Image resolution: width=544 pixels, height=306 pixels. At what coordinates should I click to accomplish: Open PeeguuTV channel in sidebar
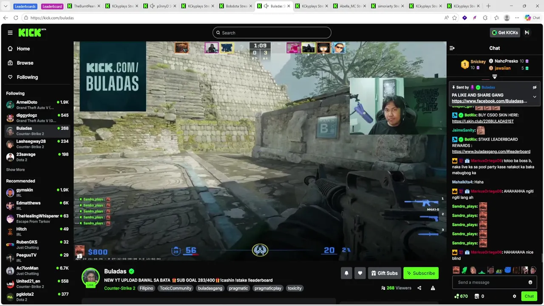tap(37, 258)
